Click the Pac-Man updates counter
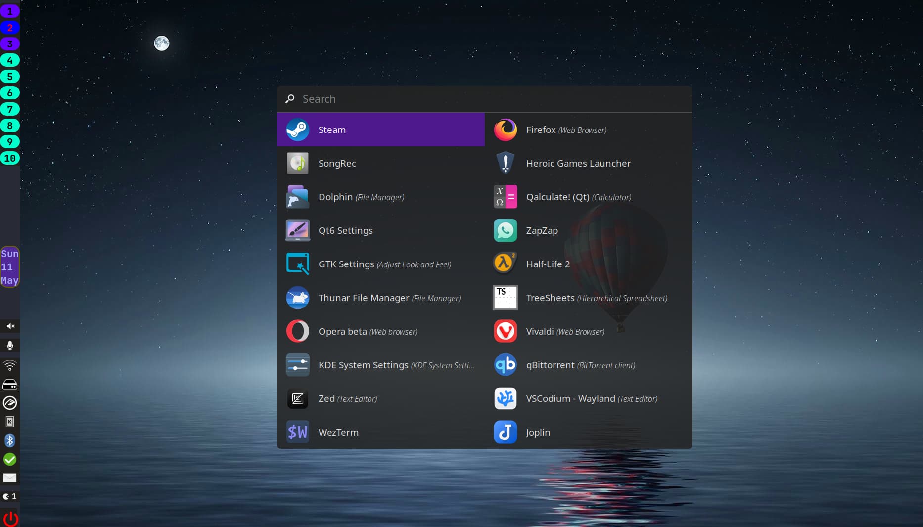The width and height of the screenshot is (923, 527). tap(10, 496)
